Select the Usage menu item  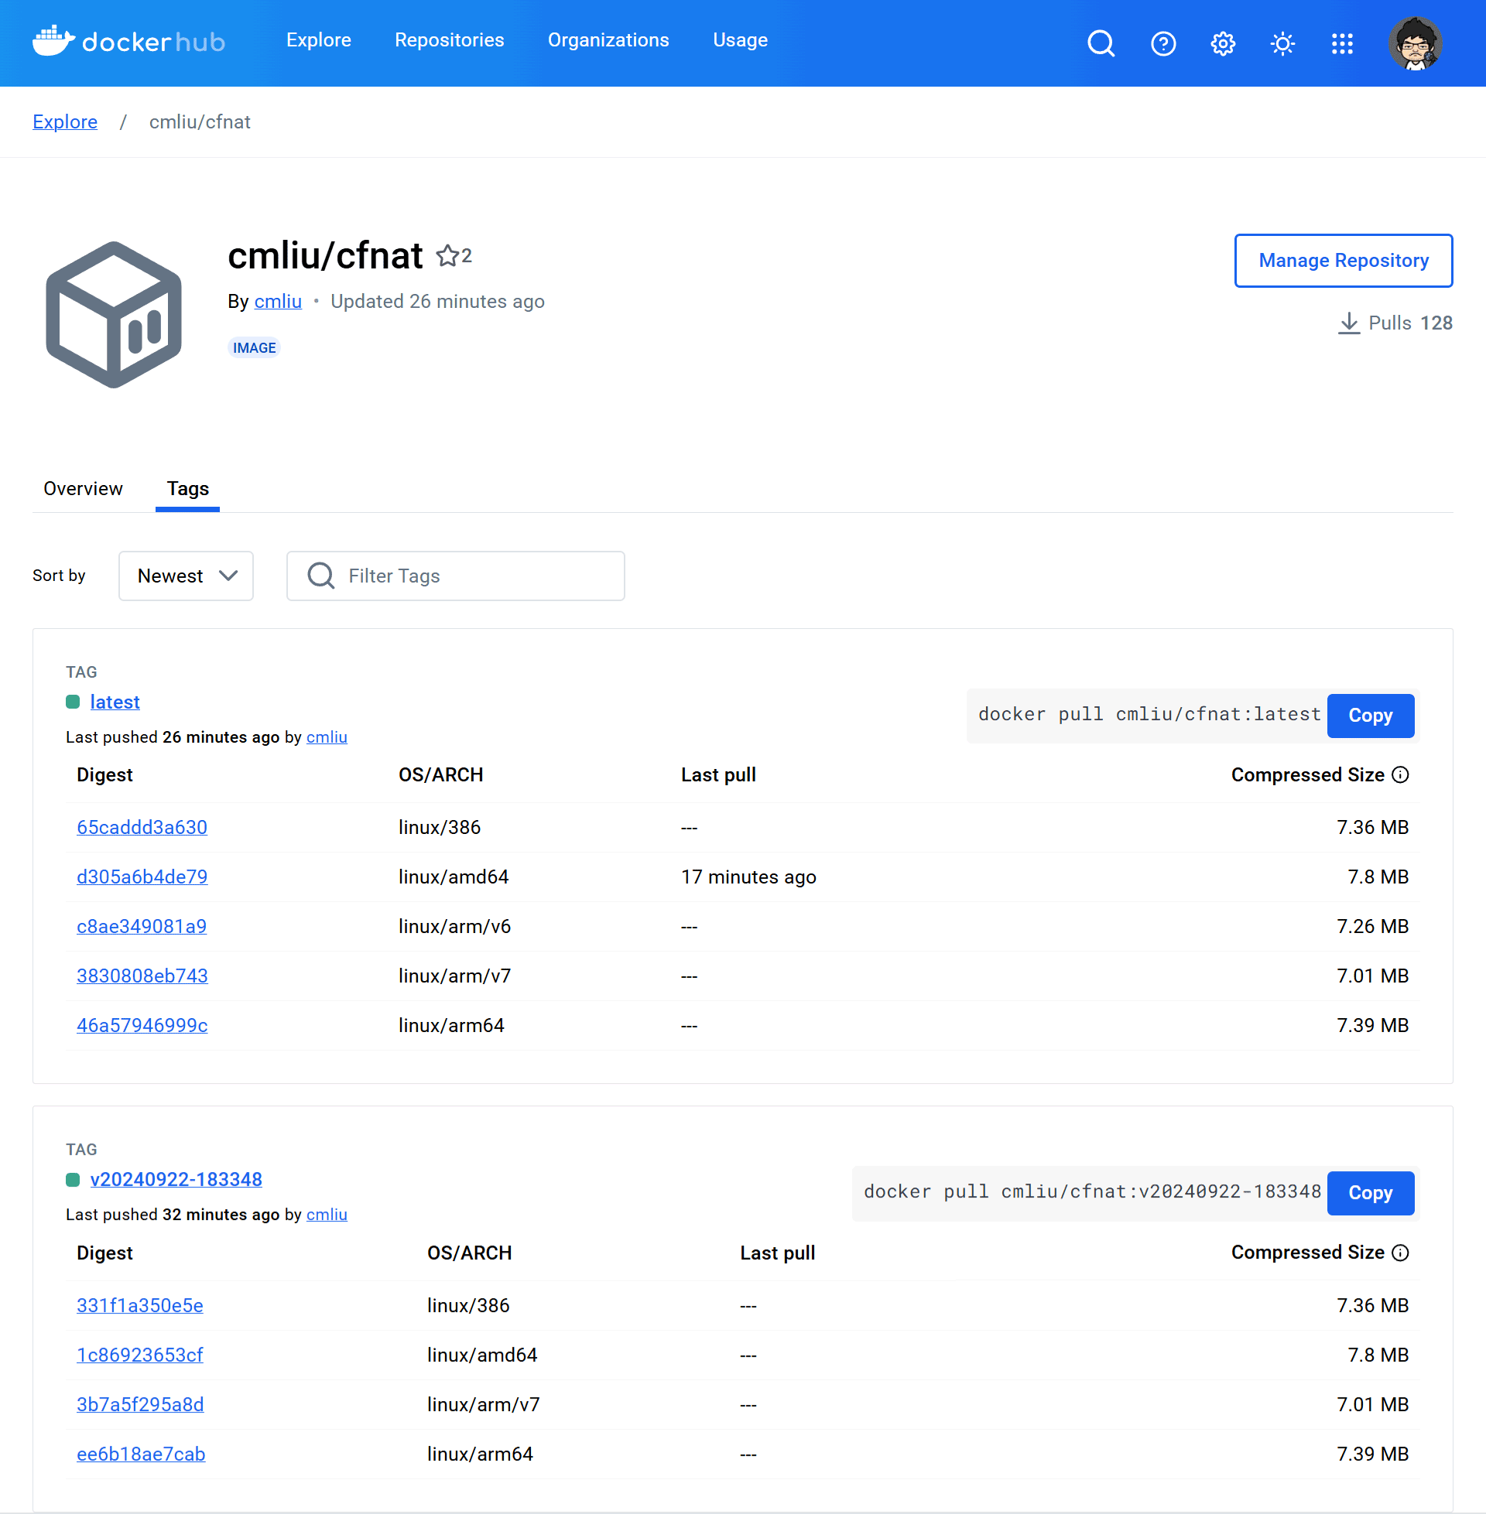pos(739,39)
